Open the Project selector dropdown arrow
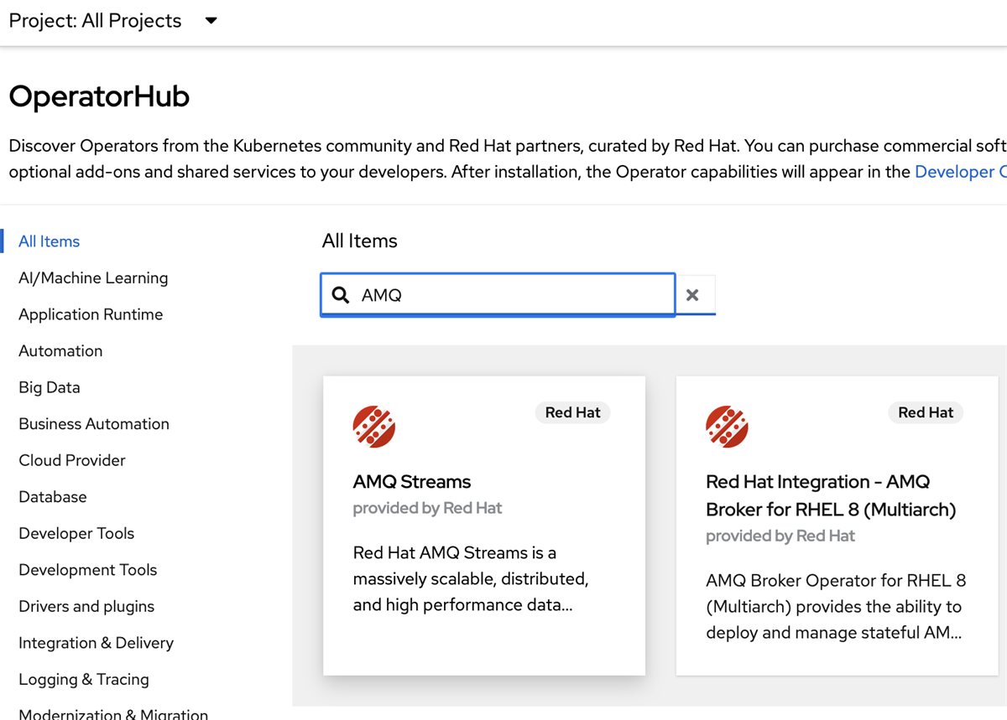This screenshot has height=720, width=1007. tap(211, 21)
